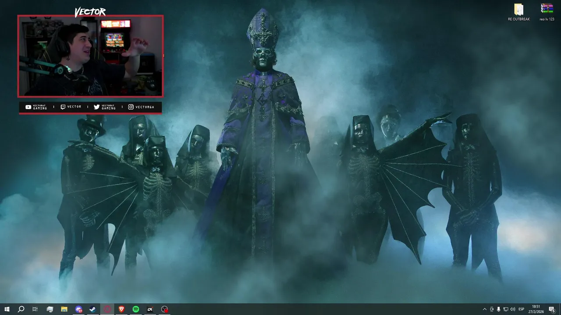Click the YouTube VECTORAT GAMING label
This screenshot has height=315, width=561.
(36, 107)
